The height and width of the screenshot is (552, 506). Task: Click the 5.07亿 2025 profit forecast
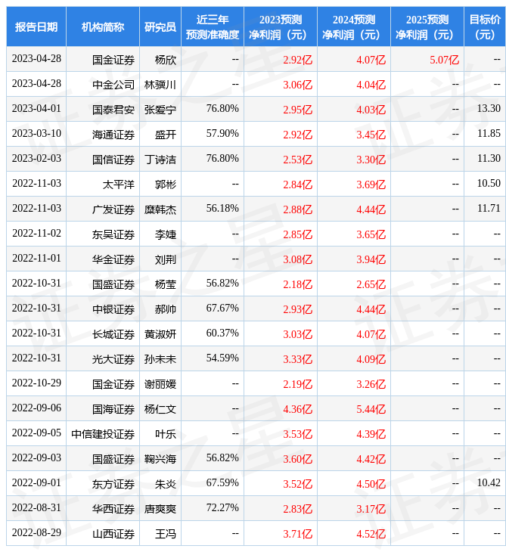(444, 60)
